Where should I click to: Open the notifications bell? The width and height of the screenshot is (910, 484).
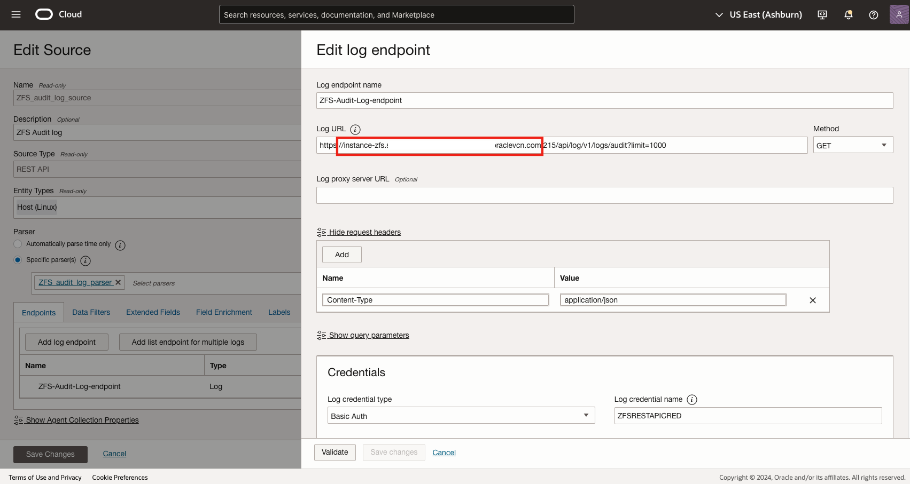point(847,15)
